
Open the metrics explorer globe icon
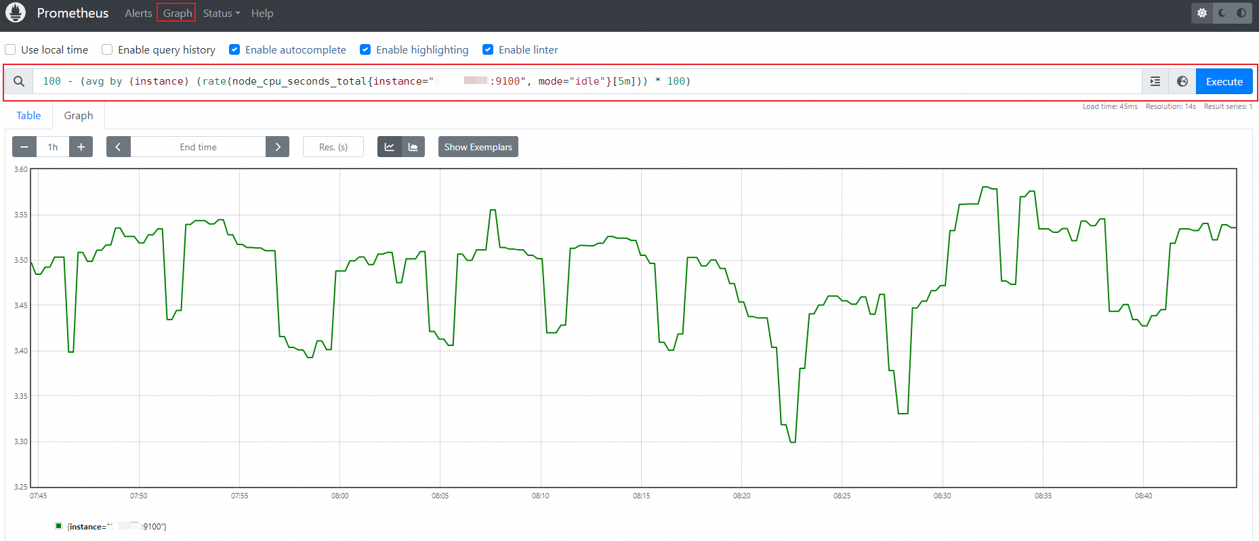pos(1182,81)
